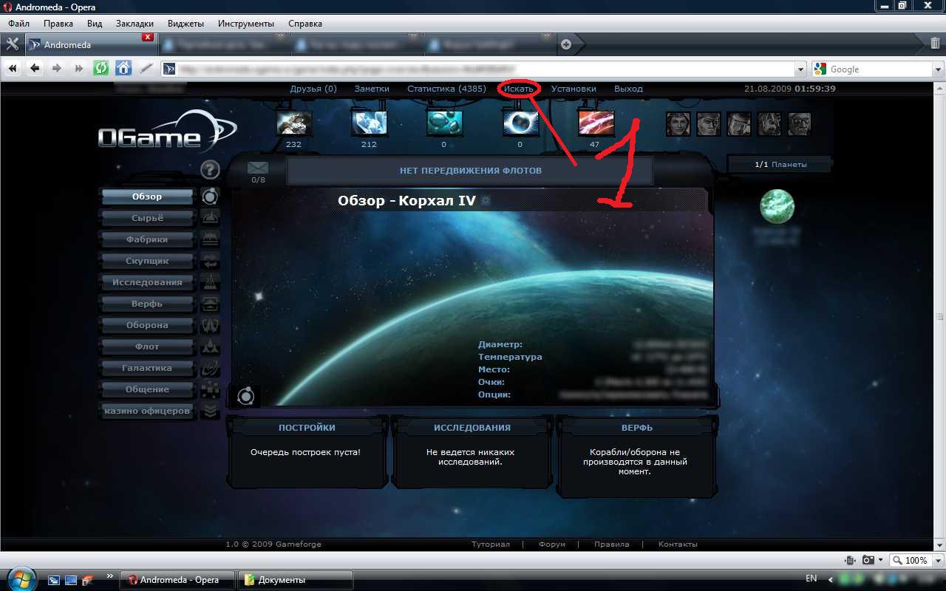Screen dimensions: 946x591
Task: Click the metal resource icon
Action: click(293, 123)
